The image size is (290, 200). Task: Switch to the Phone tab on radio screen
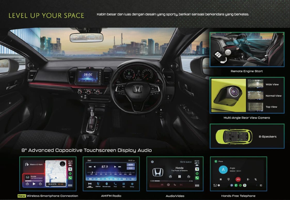(x=115, y=185)
